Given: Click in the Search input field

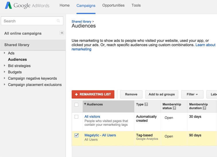Looking at the screenshot, I should 29,21.
